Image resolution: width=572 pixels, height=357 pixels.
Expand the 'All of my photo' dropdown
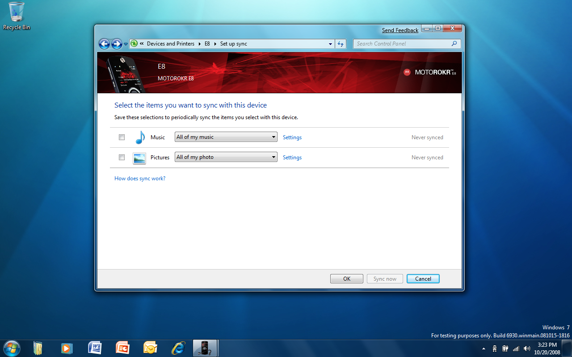pos(226,157)
